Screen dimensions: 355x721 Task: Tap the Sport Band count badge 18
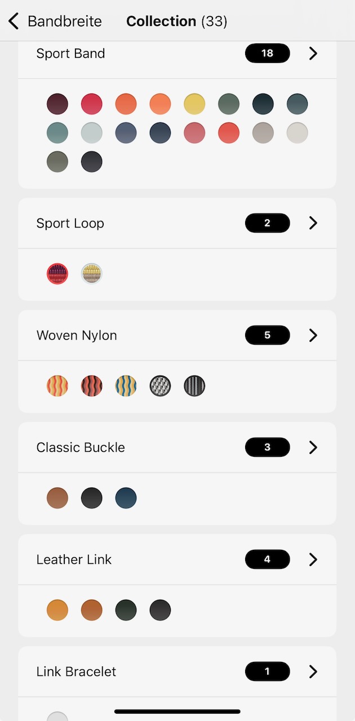(267, 54)
